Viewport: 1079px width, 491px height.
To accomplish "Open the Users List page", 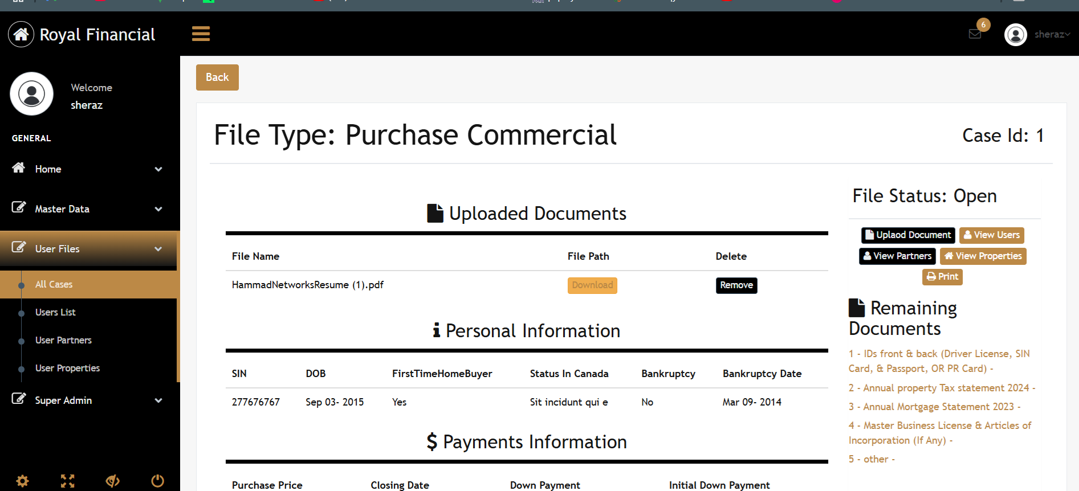I will (55, 312).
